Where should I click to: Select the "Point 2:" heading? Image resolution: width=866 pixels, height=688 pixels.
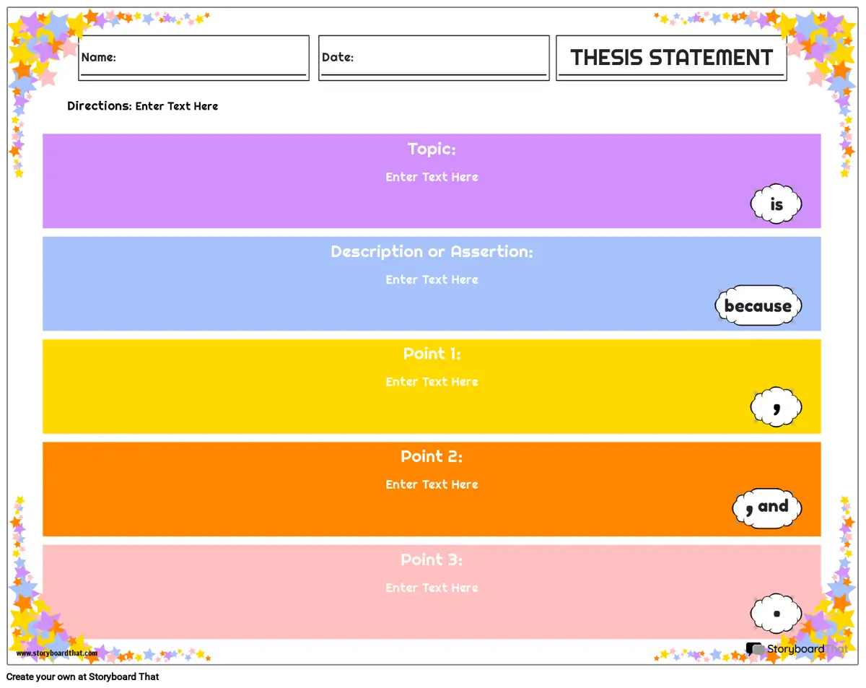point(432,457)
